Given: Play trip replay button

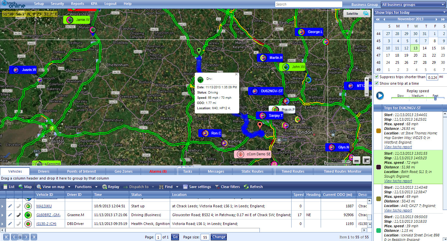Looking at the screenshot, I should point(380,95).
